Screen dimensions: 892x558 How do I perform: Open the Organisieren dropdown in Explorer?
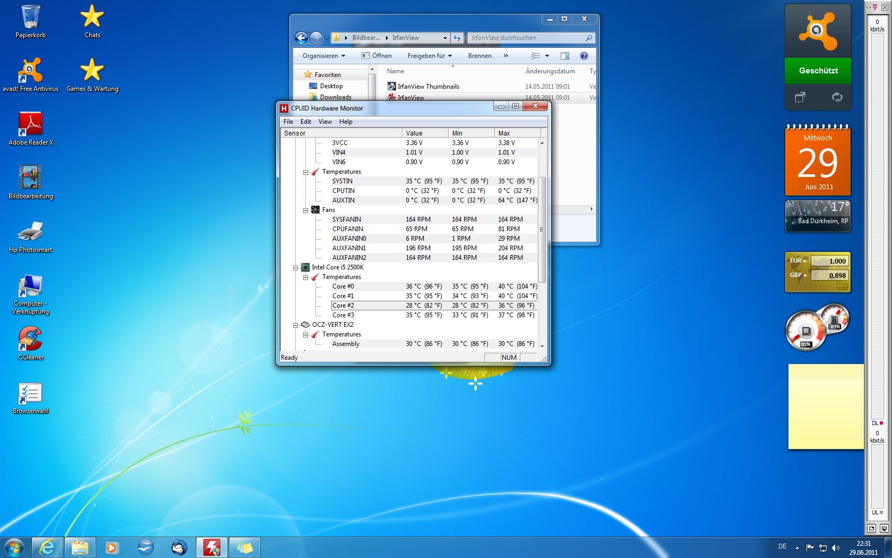(x=324, y=56)
